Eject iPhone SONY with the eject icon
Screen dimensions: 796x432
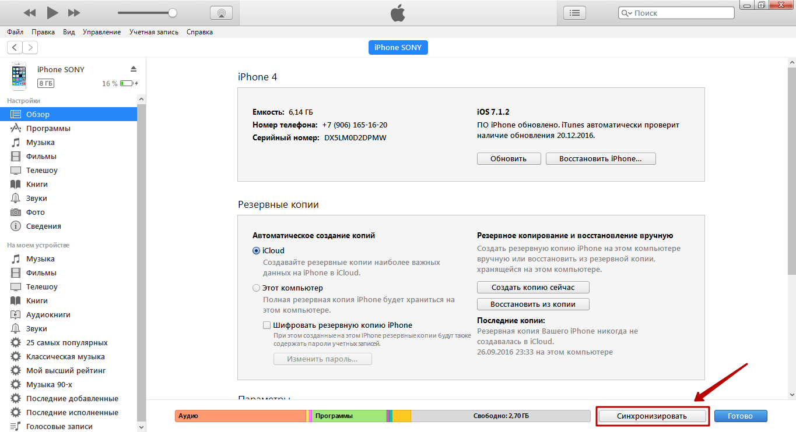coord(133,69)
